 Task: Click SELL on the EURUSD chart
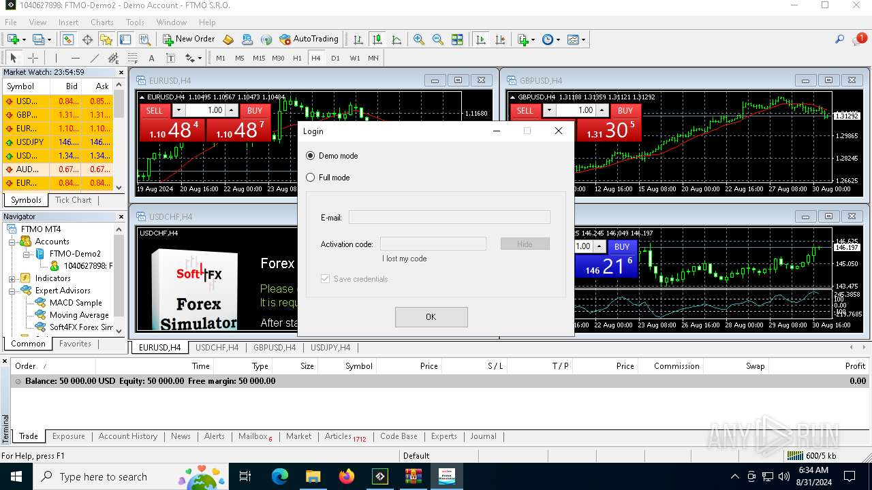[155, 110]
